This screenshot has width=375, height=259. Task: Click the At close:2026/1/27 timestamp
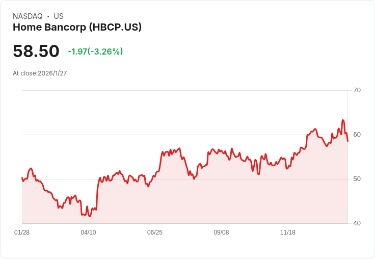pos(40,73)
